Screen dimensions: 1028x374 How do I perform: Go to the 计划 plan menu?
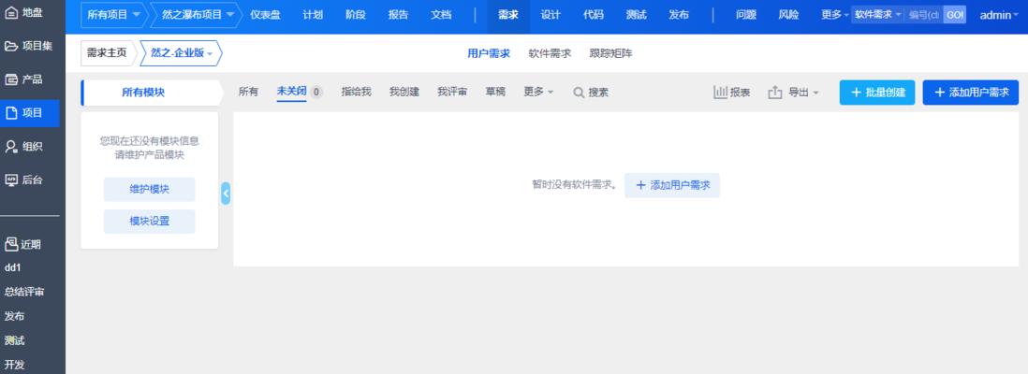coord(313,15)
